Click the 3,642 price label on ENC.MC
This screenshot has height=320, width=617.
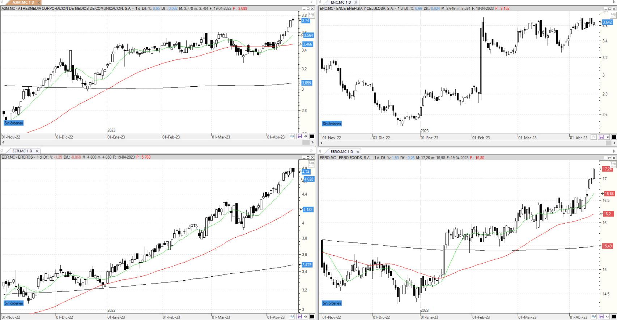[x=607, y=22]
